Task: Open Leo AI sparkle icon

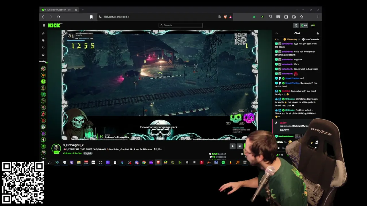Action: pos(302,17)
